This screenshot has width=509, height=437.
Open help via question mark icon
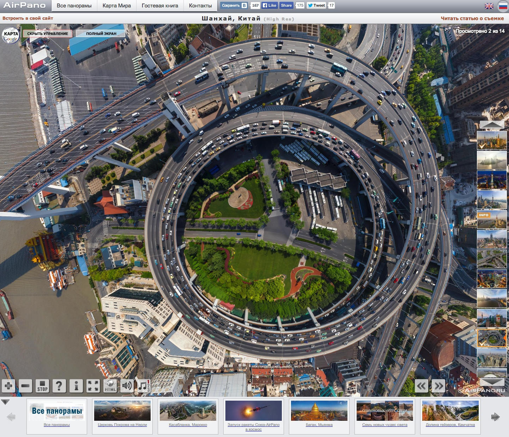pos(59,386)
